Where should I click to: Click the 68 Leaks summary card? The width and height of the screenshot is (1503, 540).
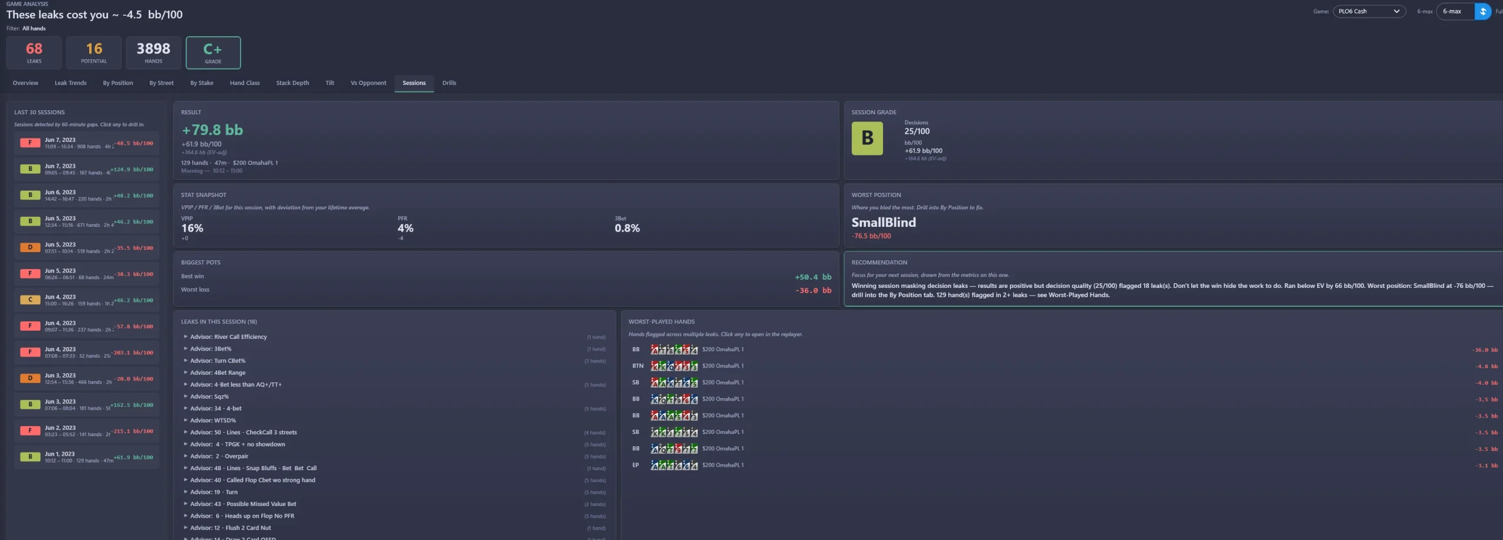pos(34,53)
